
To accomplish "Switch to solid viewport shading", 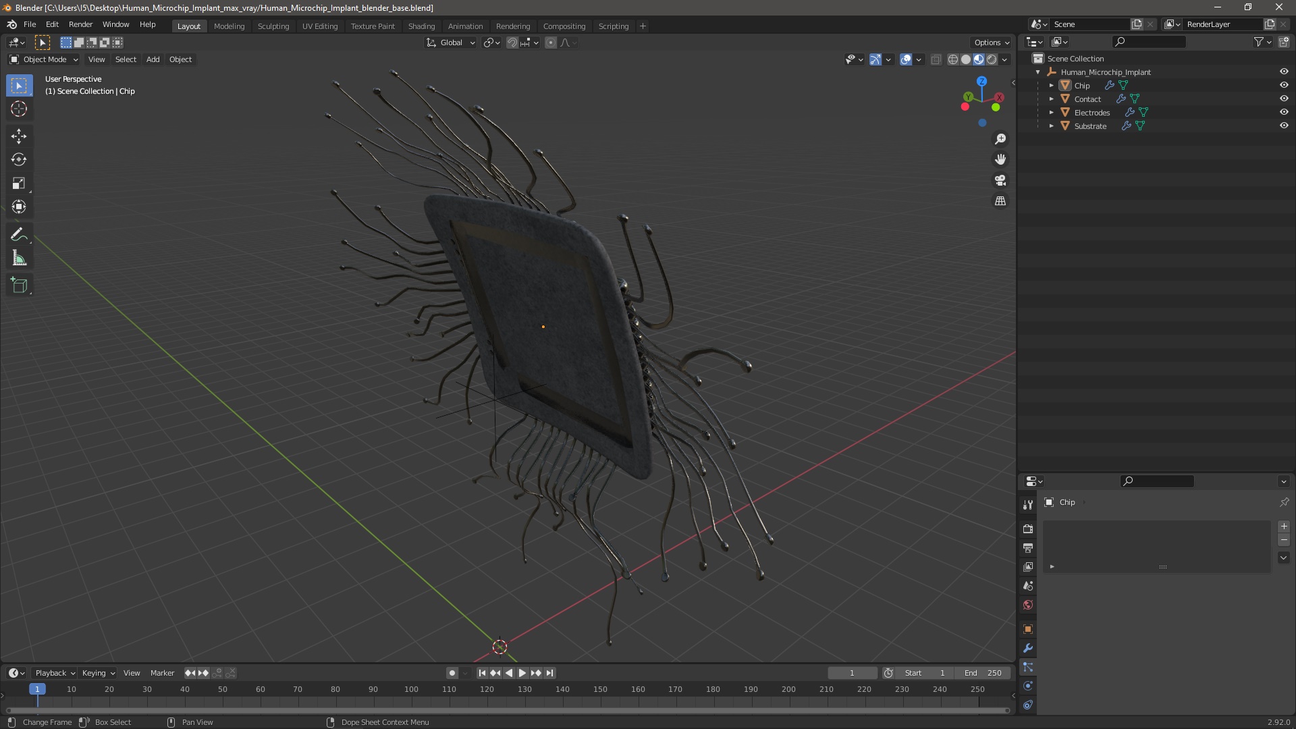I will coord(966,59).
